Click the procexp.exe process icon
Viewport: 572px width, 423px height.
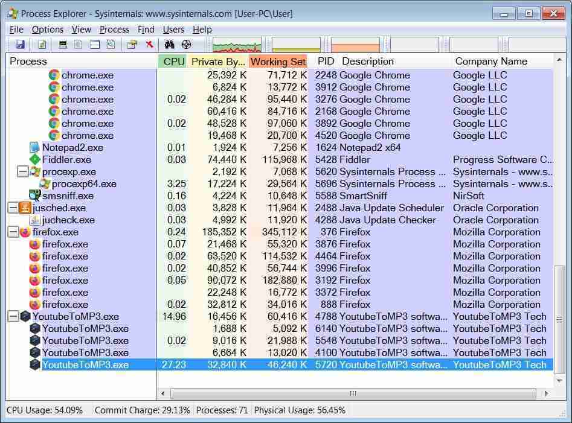coord(35,171)
